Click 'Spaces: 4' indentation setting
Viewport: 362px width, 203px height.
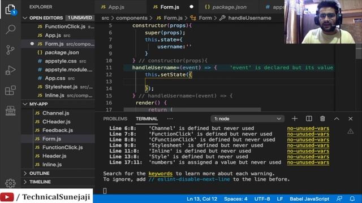click(x=235, y=199)
